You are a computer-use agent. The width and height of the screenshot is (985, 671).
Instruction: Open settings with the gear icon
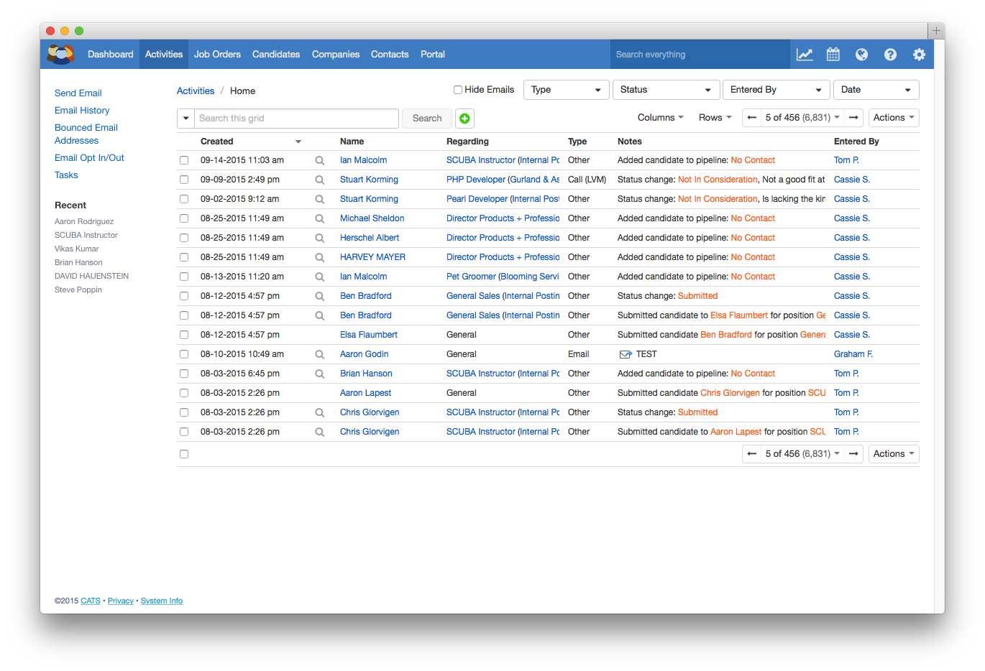919,54
